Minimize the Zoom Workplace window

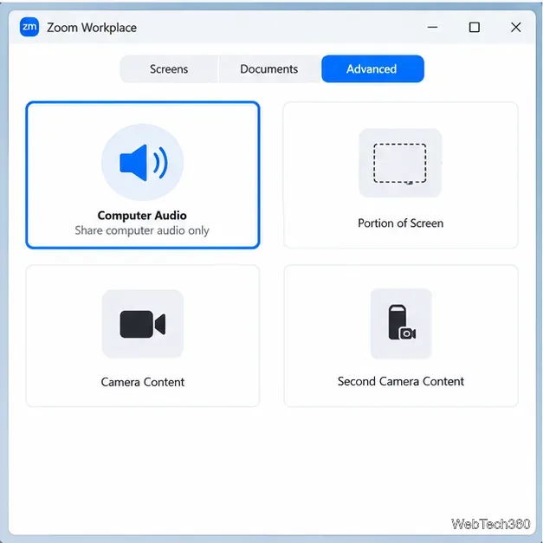432,27
